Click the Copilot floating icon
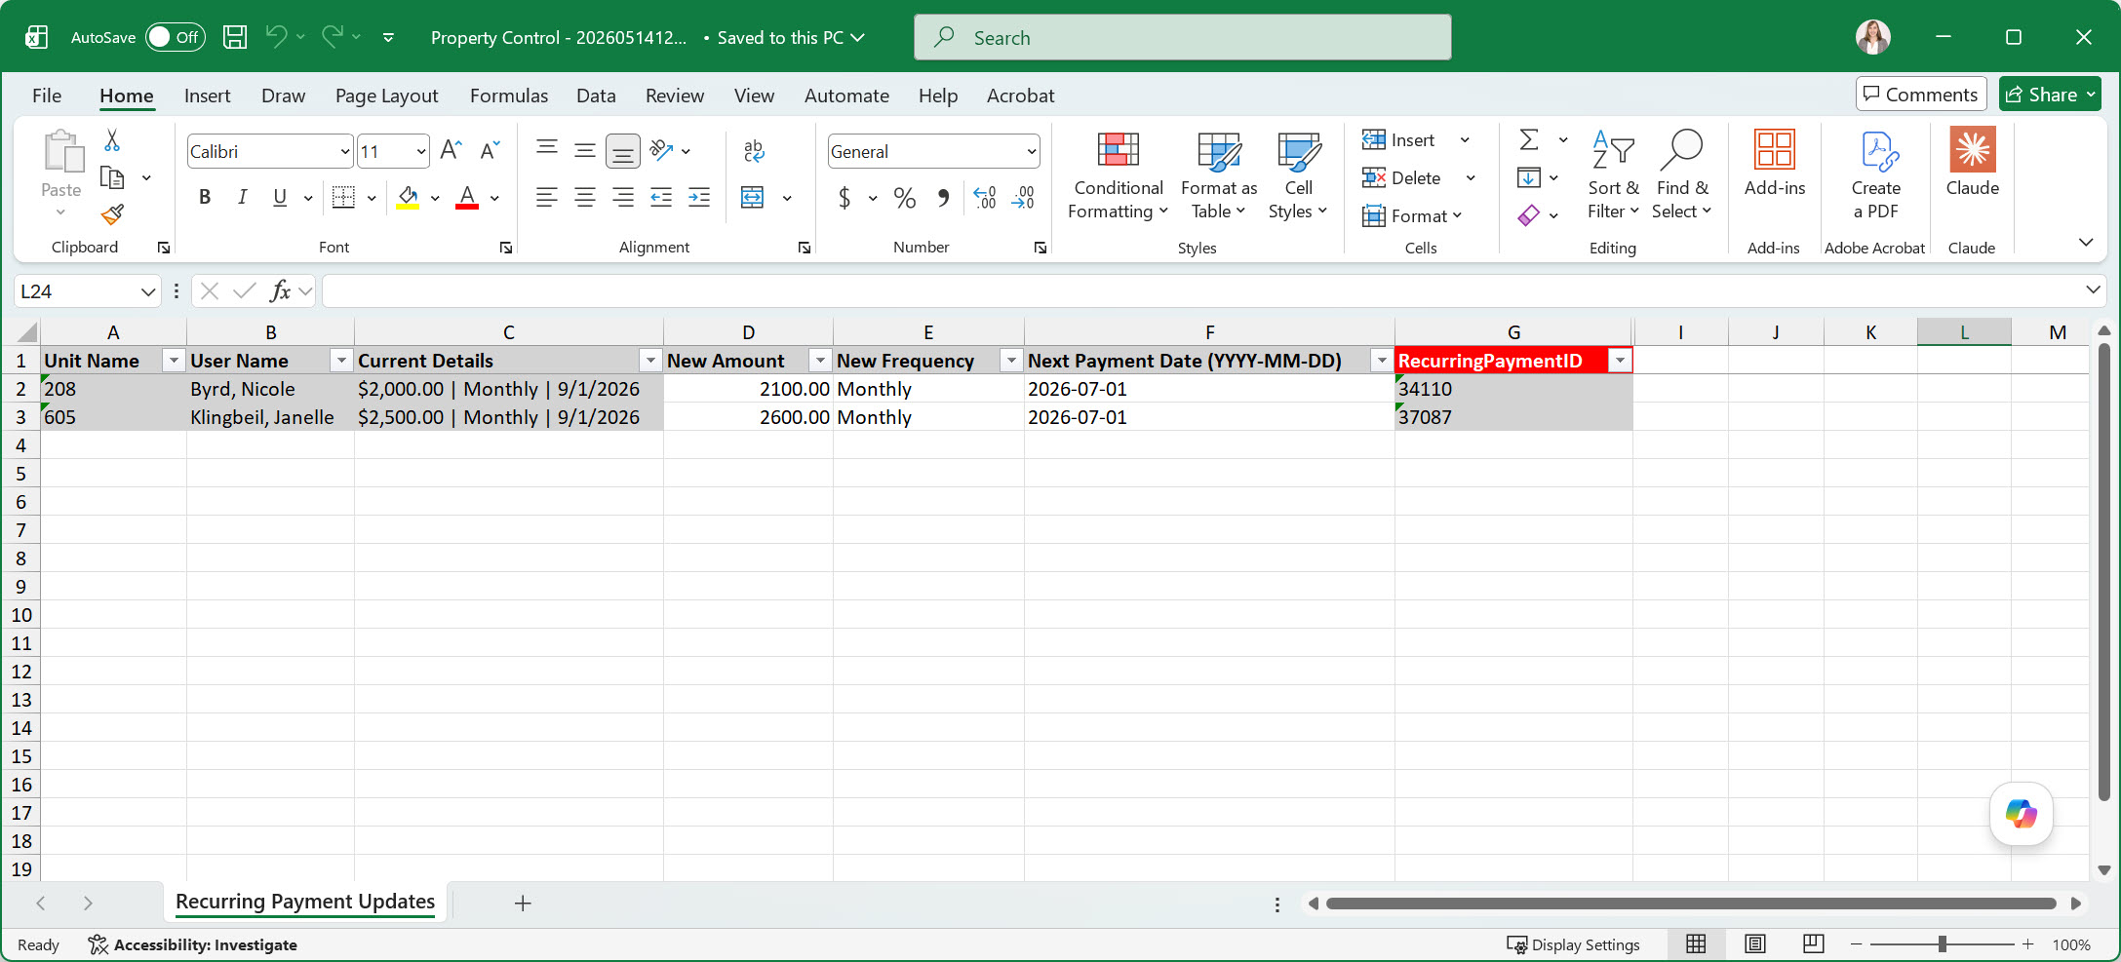 coord(2021,814)
